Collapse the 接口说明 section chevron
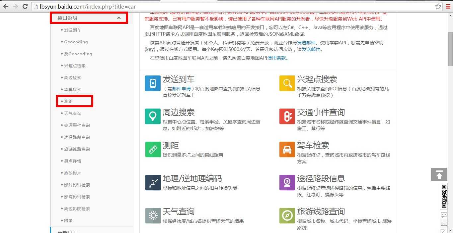The image size is (453, 233). tap(119, 18)
